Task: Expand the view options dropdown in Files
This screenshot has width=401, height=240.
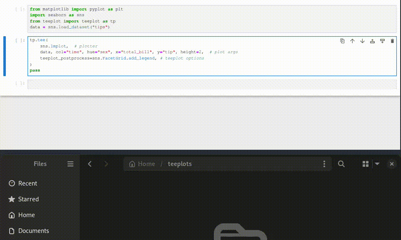Action: coord(377,164)
